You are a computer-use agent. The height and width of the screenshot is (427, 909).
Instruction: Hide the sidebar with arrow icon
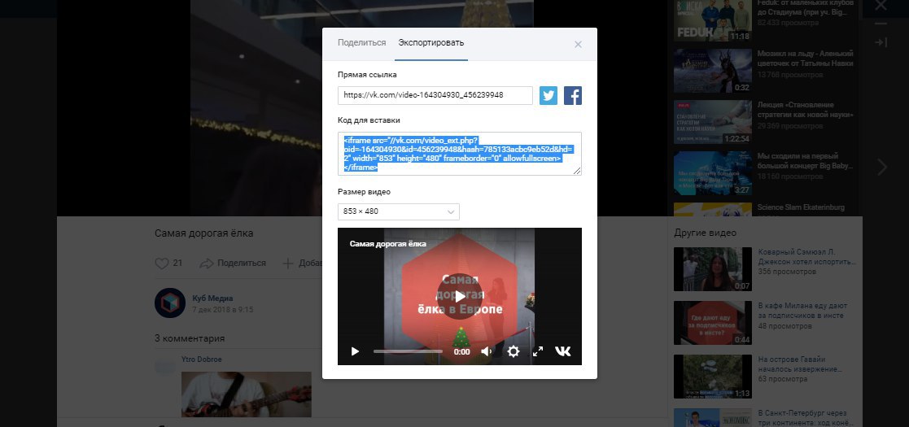point(881,42)
